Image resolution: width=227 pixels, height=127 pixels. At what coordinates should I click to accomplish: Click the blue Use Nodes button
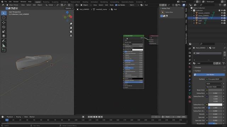[209, 75]
